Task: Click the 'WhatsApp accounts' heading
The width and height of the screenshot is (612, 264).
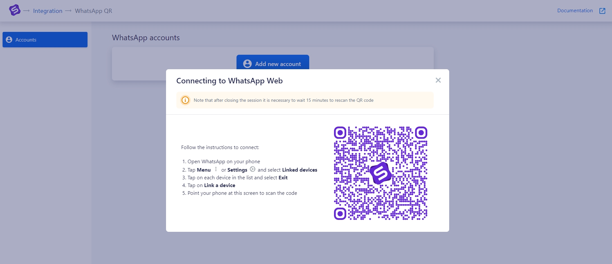Action: 146,38
